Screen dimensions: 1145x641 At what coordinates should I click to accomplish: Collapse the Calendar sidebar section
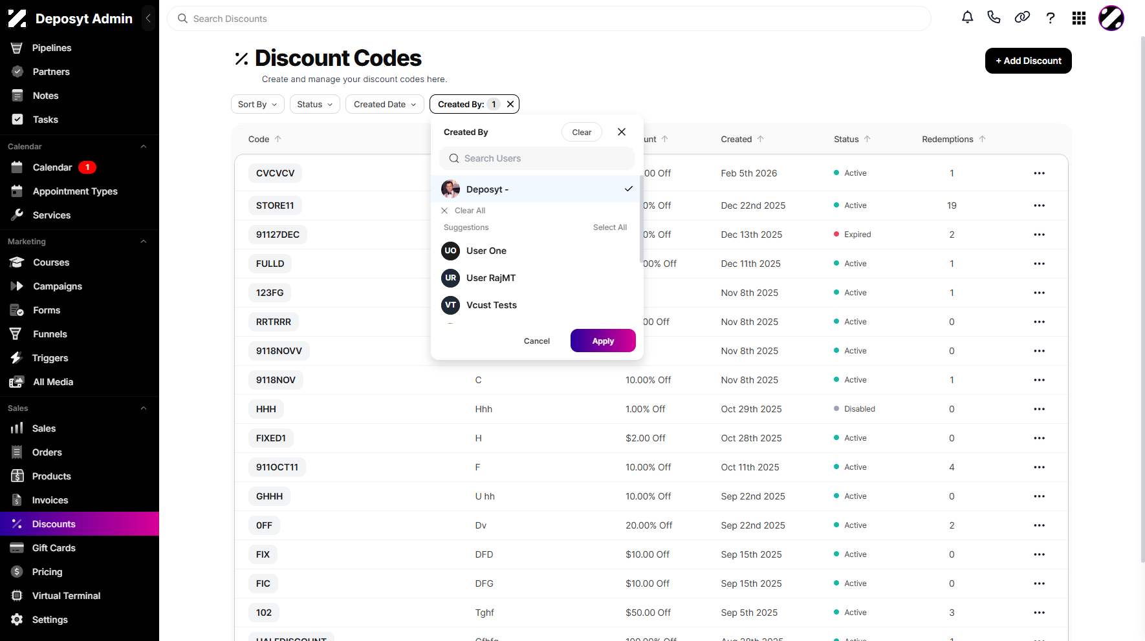pyautogui.click(x=144, y=147)
